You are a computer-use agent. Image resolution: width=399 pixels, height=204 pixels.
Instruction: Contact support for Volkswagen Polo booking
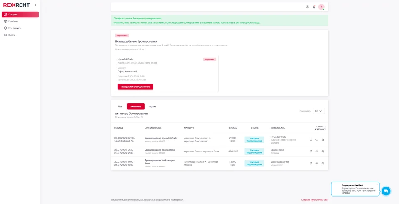point(323,163)
